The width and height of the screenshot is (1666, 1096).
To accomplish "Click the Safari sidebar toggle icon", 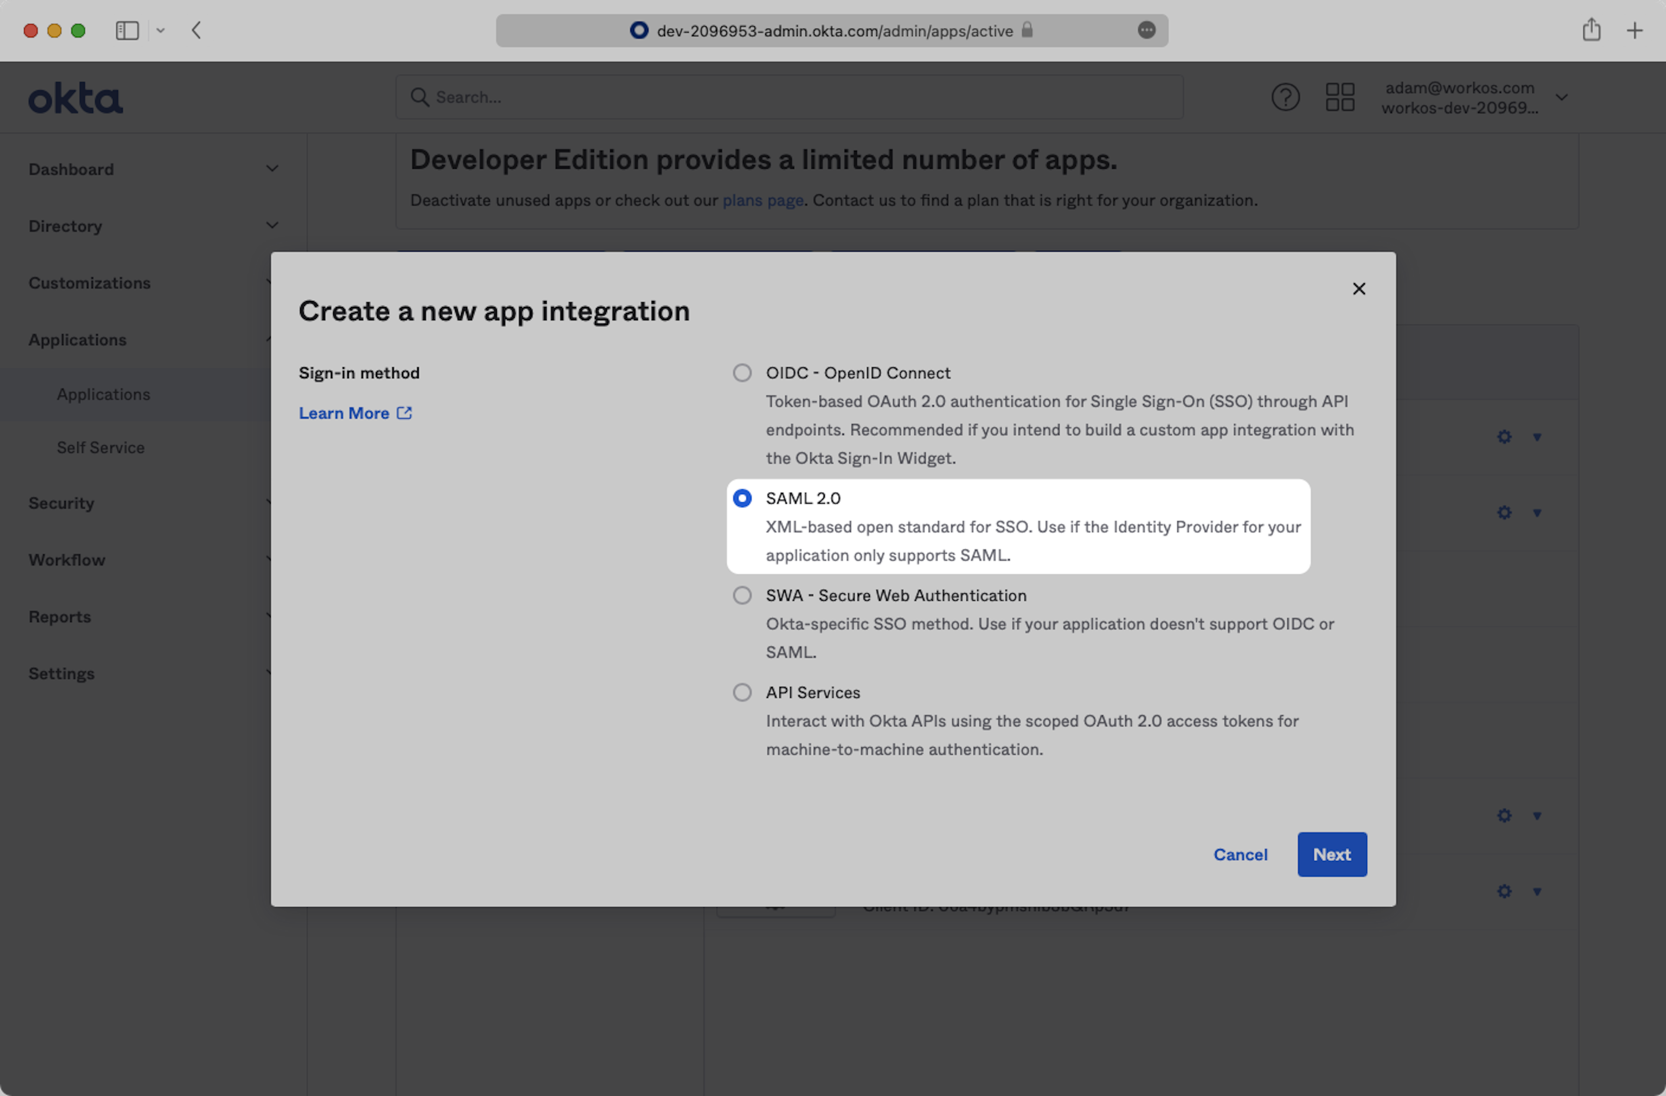I will 128,31.
